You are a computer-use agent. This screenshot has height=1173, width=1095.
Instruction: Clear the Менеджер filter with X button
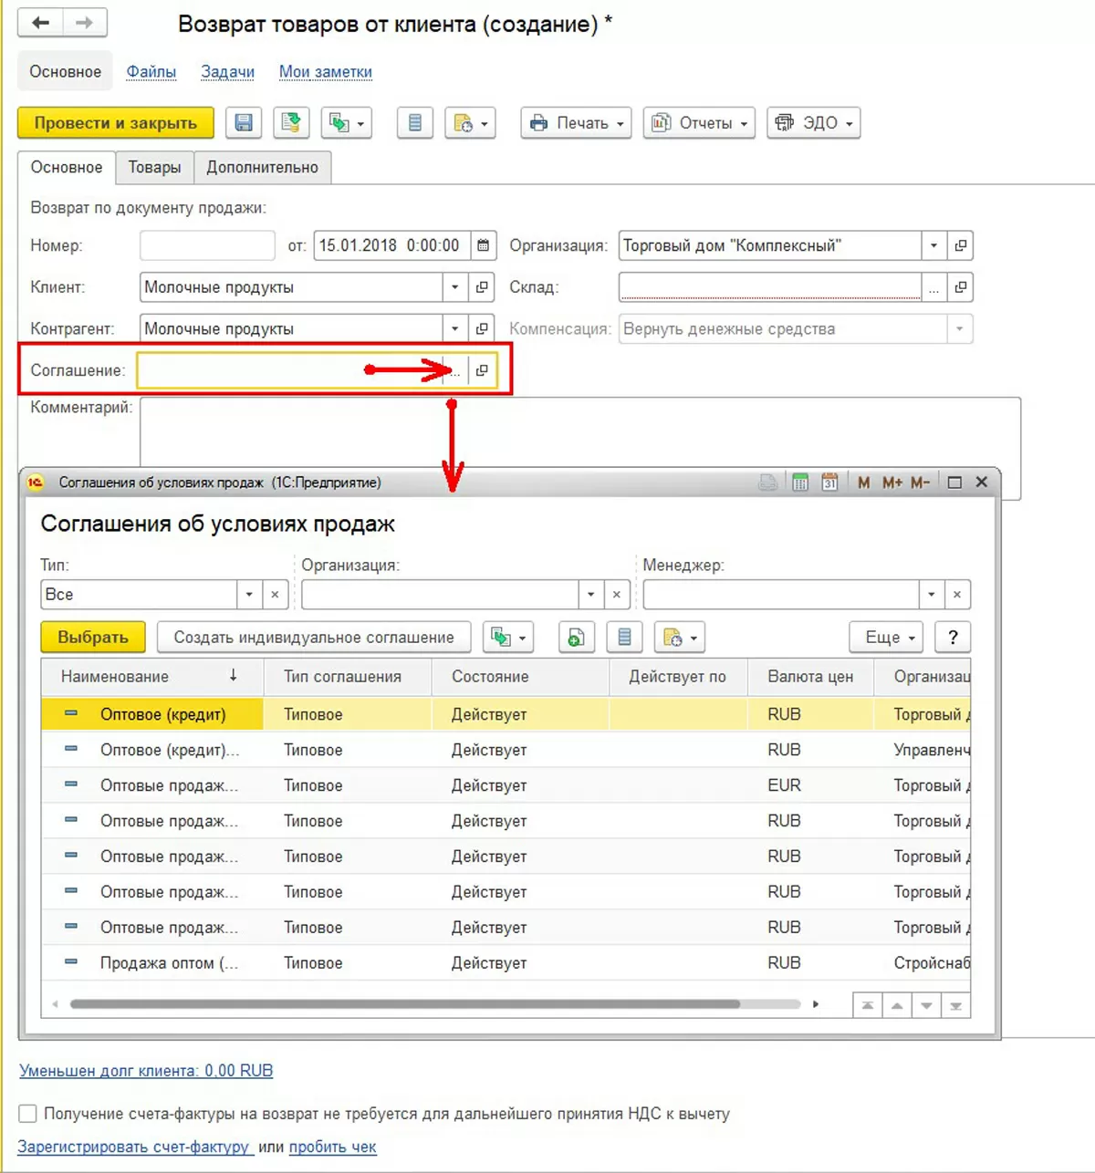click(957, 595)
